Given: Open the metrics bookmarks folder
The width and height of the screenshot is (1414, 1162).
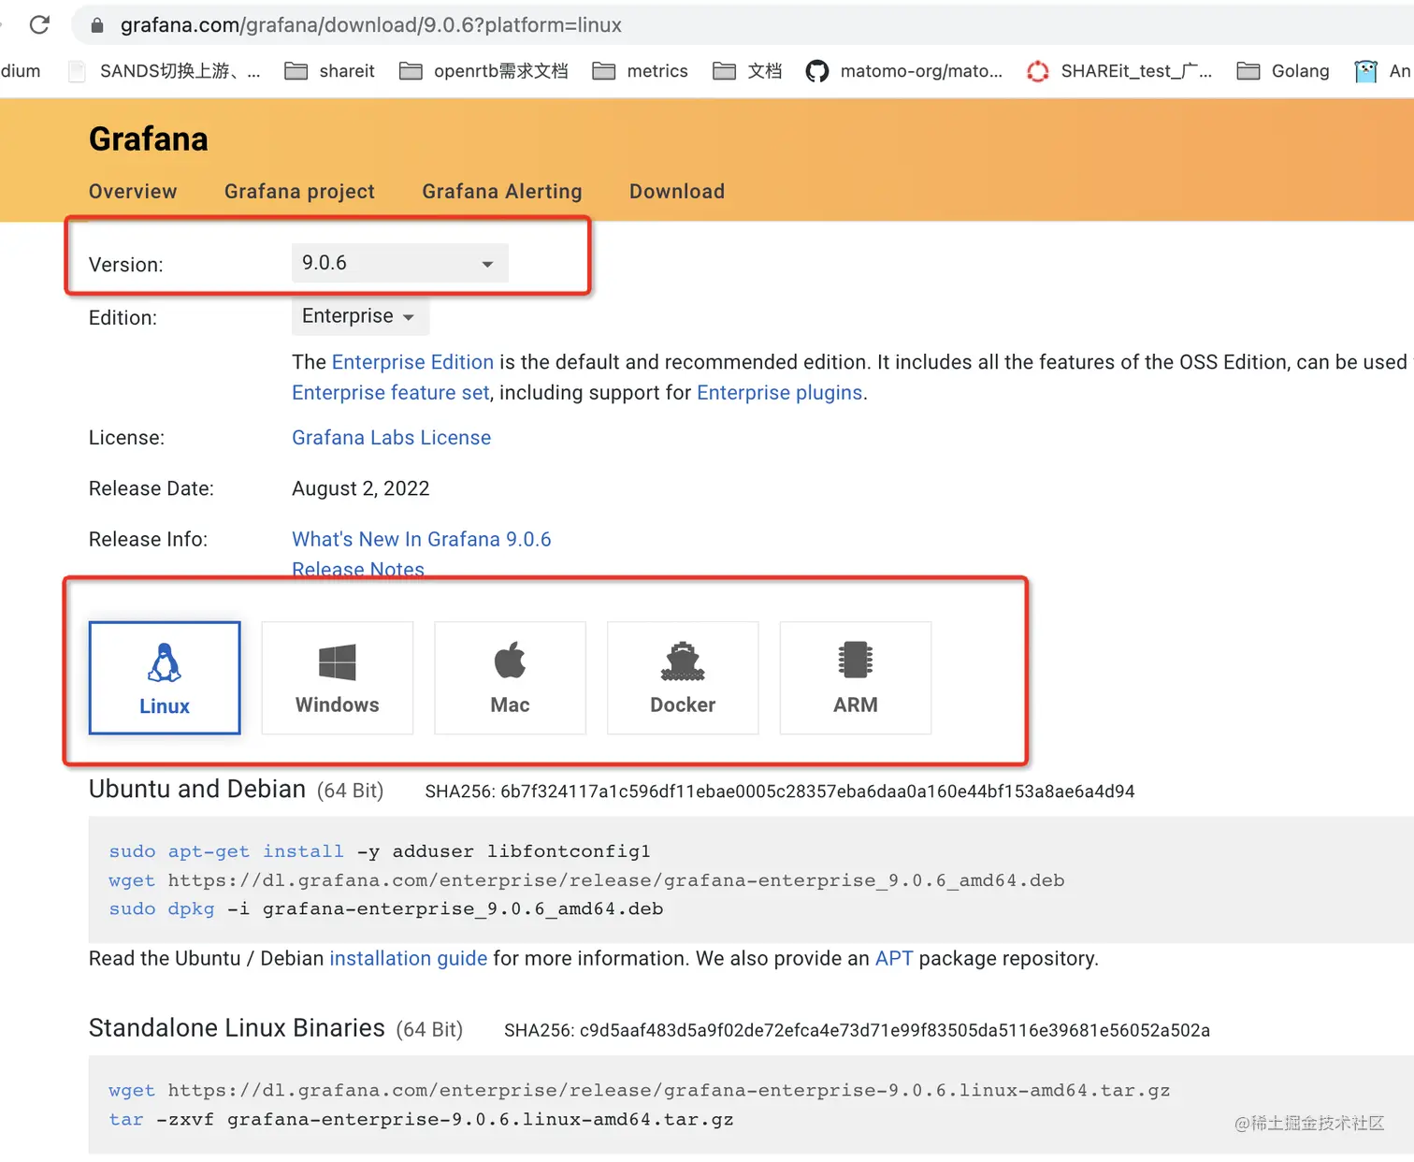Looking at the screenshot, I should (641, 71).
